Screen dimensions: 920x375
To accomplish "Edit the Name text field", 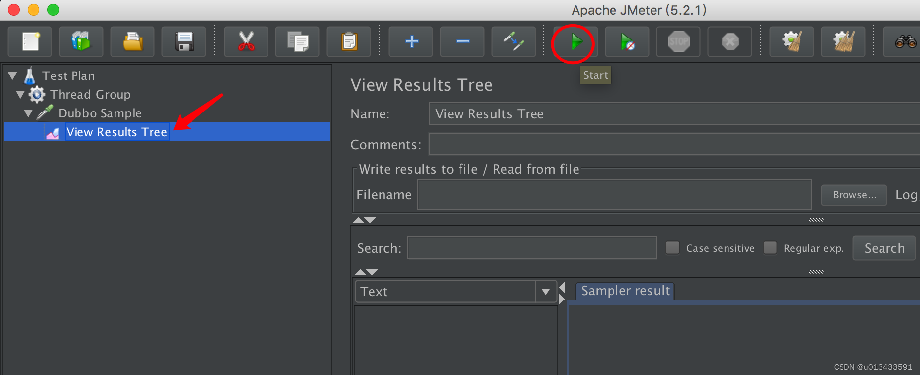I will (674, 114).
